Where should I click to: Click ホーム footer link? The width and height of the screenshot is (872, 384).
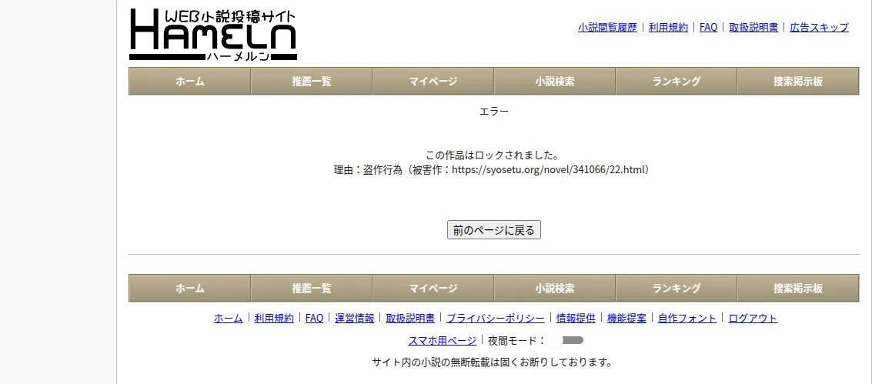(x=228, y=319)
